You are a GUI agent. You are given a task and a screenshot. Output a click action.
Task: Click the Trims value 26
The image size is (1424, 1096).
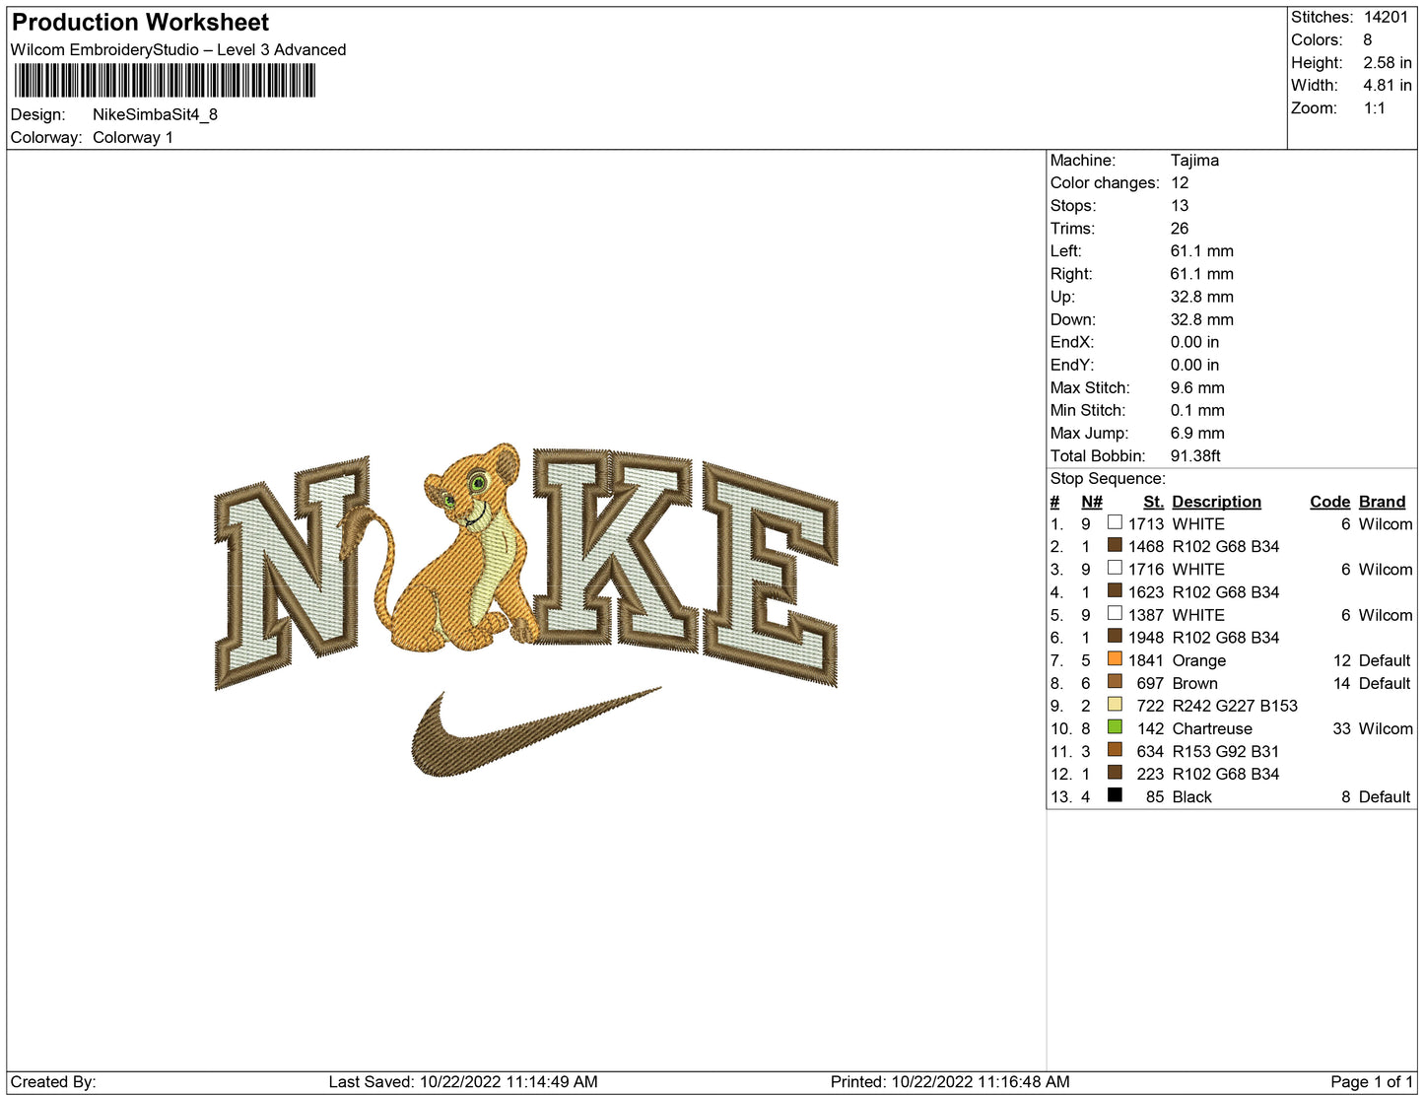(1180, 228)
